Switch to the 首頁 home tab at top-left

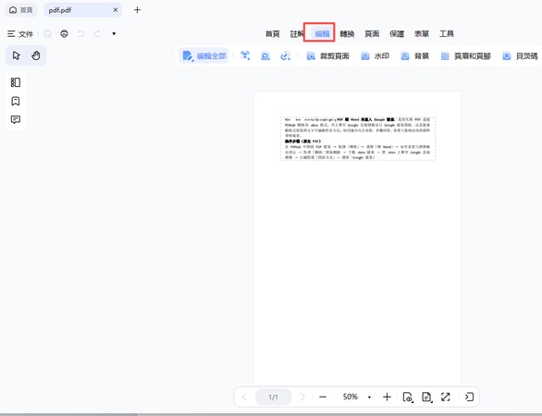(x=21, y=10)
